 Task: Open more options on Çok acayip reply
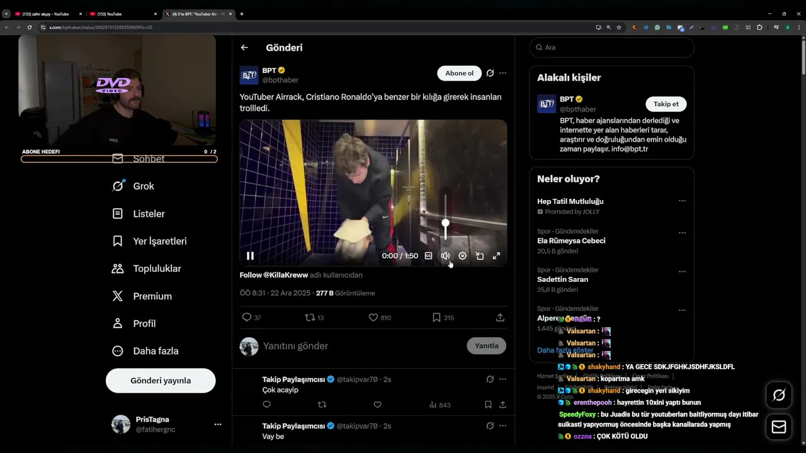502,379
